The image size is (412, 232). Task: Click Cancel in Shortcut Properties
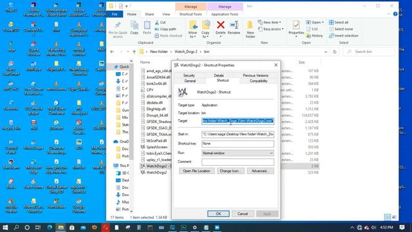pyautogui.click(x=243, y=214)
